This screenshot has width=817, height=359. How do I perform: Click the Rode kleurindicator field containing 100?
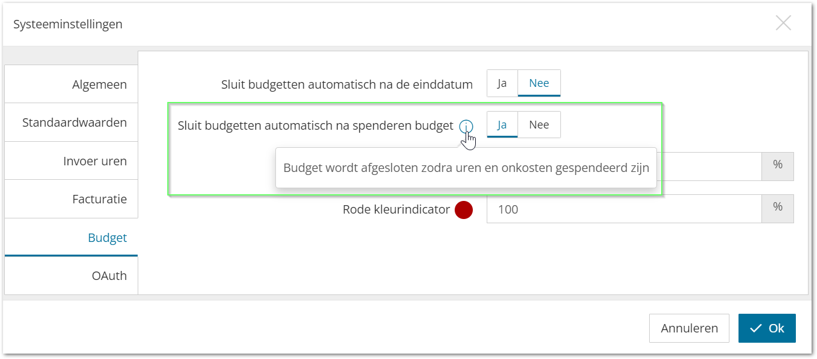tap(624, 209)
